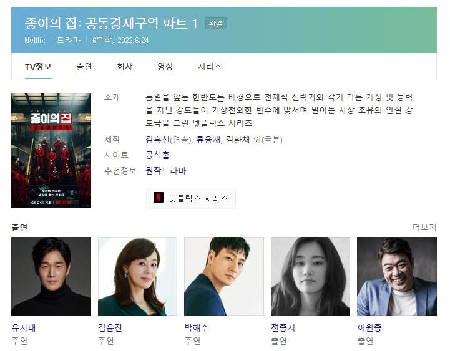450x351 pixels.
Task: Click the 김홍선 director link
Action: tap(157, 140)
